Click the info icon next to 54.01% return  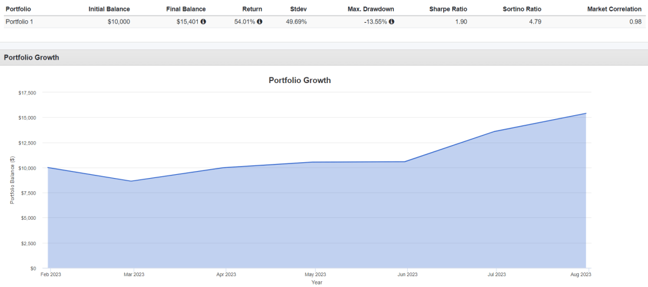pyautogui.click(x=259, y=22)
